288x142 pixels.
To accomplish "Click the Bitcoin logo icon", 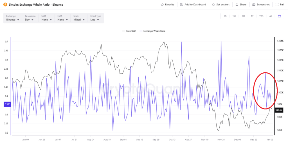I will point(5,4).
